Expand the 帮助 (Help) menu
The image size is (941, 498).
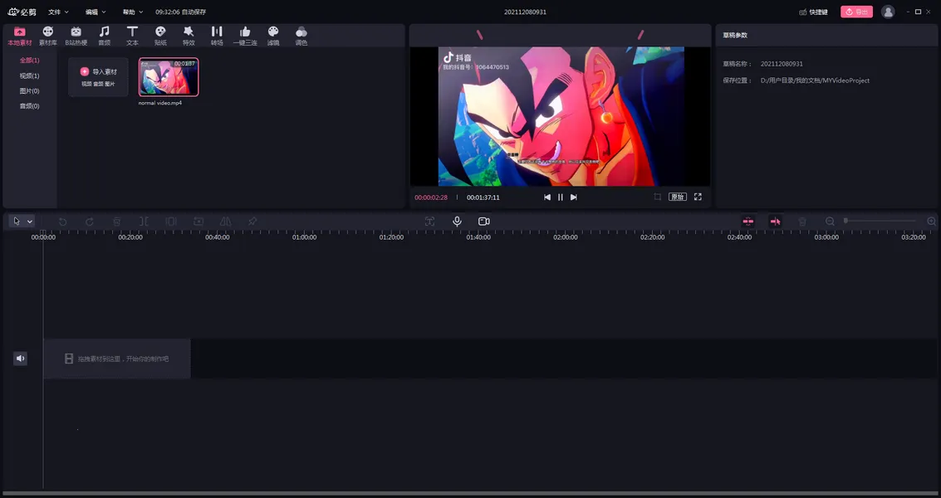pyautogui.click(x=131, y=12)
